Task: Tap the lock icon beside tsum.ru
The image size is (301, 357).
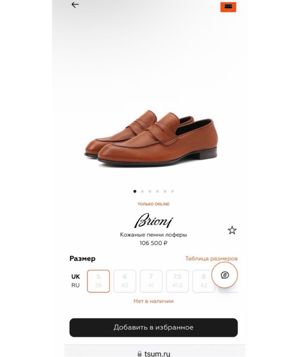Action: (140, 354)
